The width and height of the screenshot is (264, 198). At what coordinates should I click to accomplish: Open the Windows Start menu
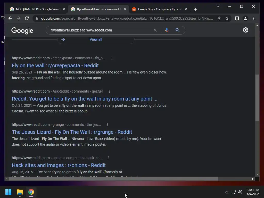point(8,192)
